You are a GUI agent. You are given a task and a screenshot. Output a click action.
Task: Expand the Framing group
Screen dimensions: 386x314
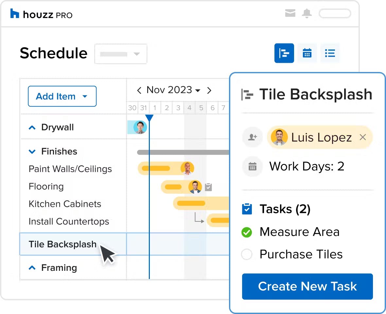click(x=32, y=268)
